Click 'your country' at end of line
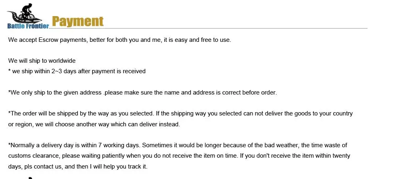The height and width of the screenshot is (179, 397). point(337,114)
